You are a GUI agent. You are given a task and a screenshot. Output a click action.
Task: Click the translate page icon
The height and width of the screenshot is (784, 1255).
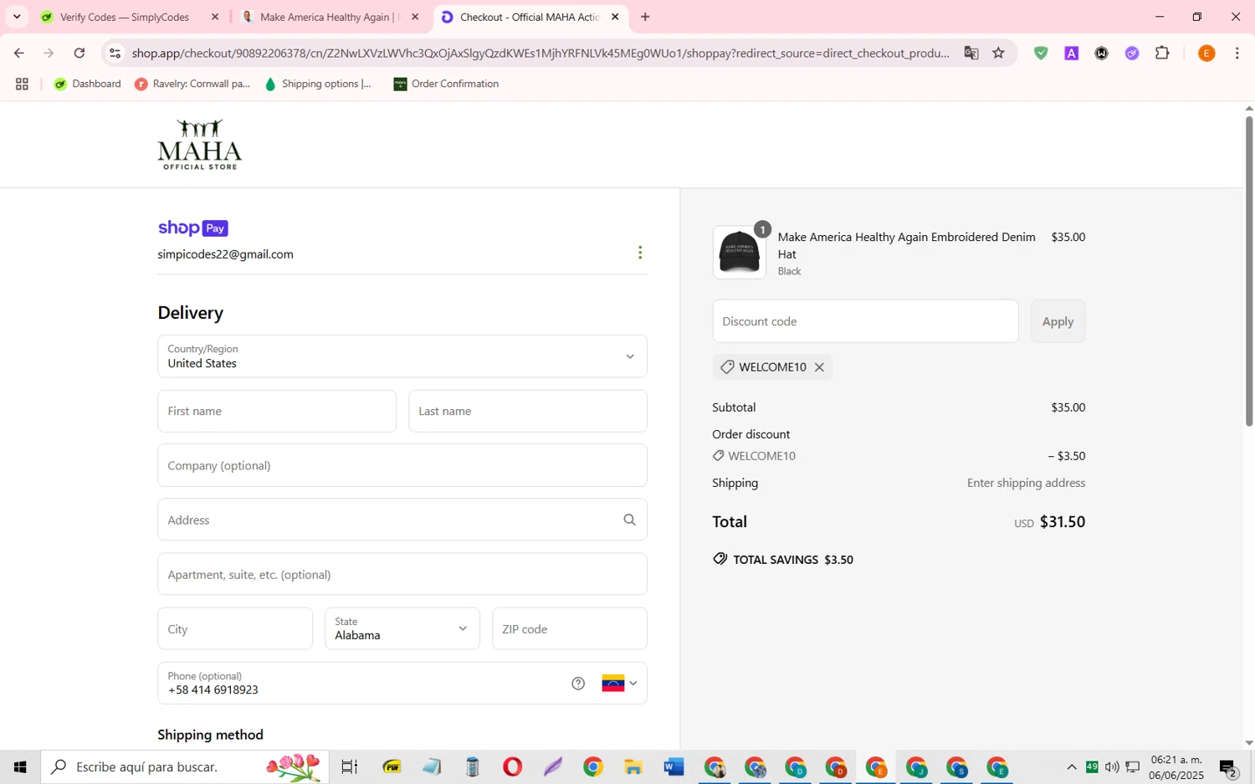[971, 54]
